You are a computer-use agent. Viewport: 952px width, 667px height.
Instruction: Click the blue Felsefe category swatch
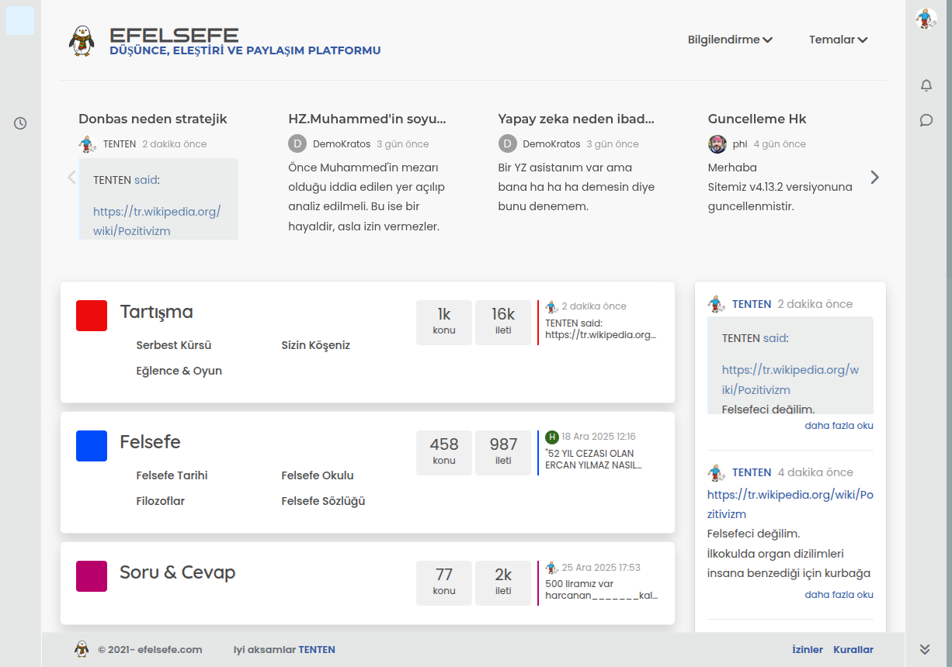[x=92, y=446]
